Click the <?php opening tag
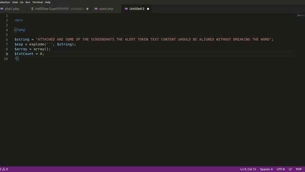The image size is (305, 172). pos(20,30)
